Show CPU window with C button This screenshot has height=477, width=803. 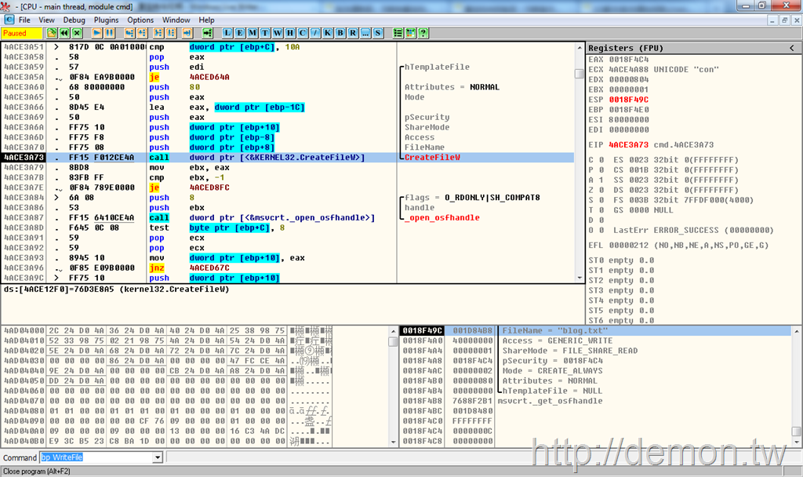tap(303, 33)
